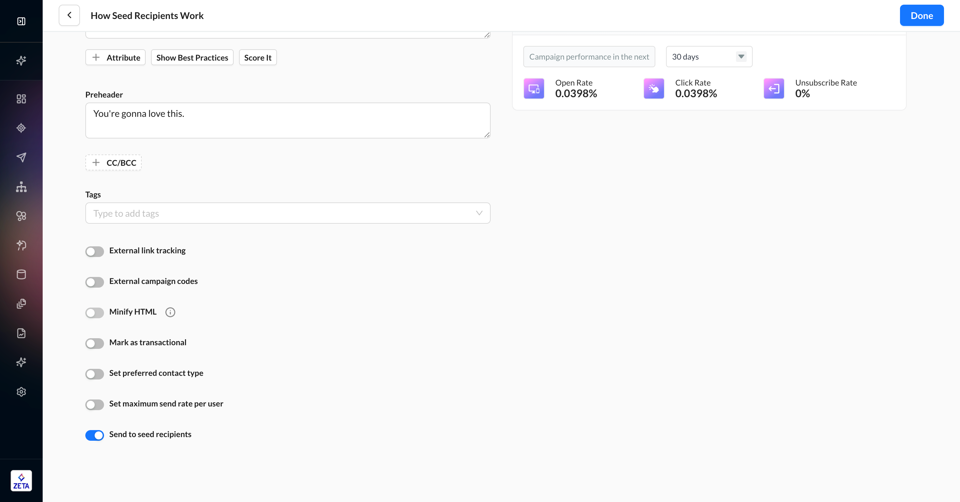Open the dashboard grid icon in sidebar

21,99
